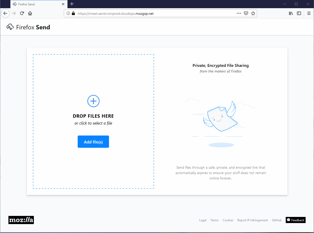Open page actions three-dot menu
Screen dimensions: 314x233
(239, 14)
